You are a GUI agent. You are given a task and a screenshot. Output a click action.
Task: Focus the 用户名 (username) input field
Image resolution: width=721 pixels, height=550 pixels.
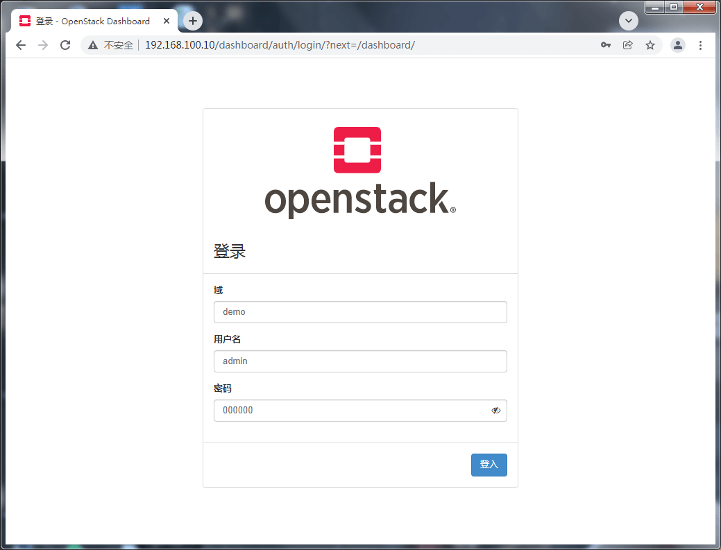(x=361, y=361)
